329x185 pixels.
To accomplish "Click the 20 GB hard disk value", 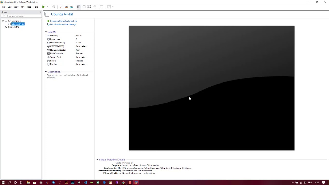I will pyautogui.click(x=78, y=43).
